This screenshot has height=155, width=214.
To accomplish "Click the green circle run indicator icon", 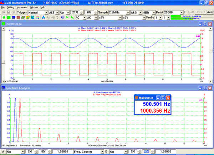I will [x=3, y=17].
